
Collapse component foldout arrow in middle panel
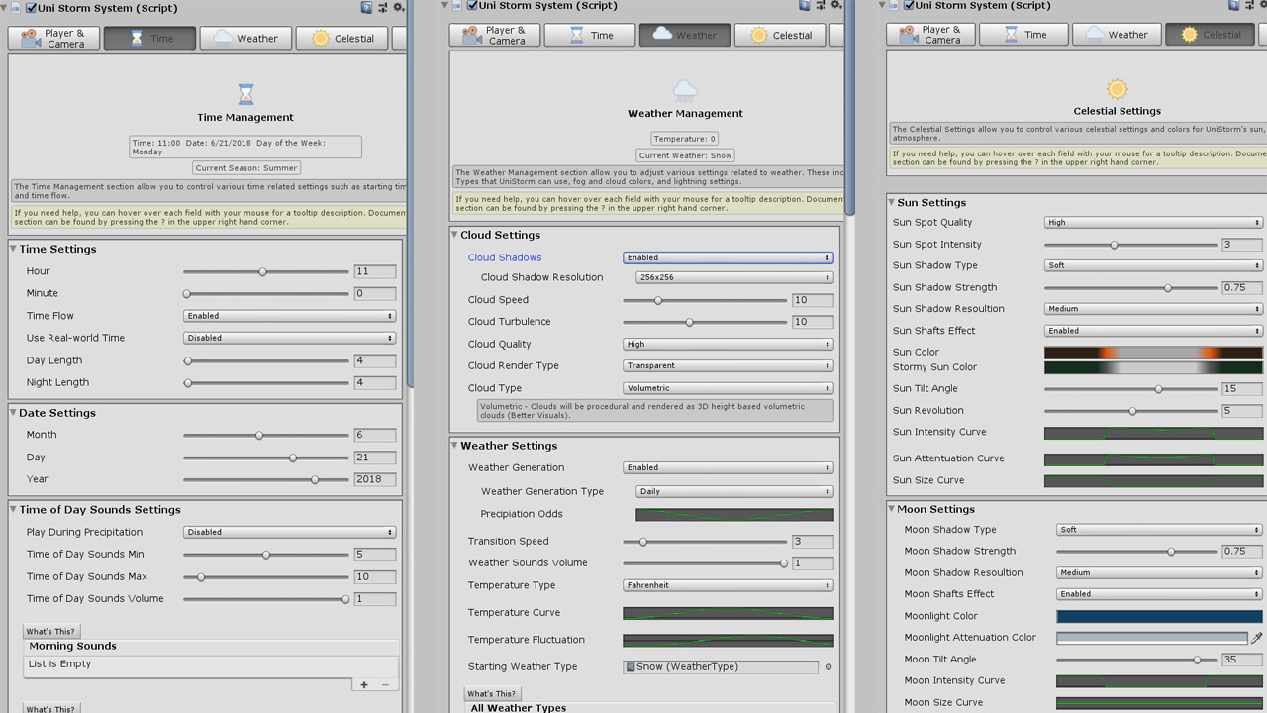tap(444, 5)
